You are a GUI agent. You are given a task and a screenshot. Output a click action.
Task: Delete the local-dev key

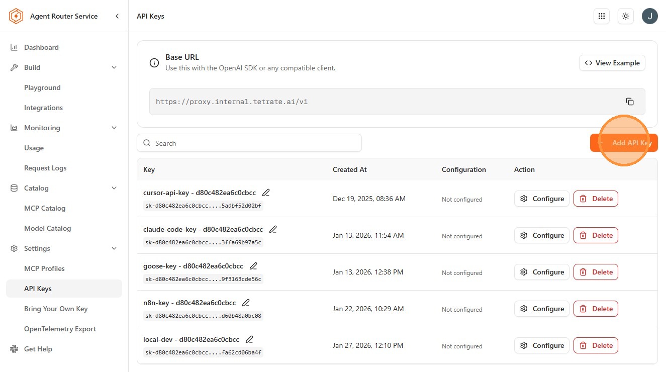596,345
